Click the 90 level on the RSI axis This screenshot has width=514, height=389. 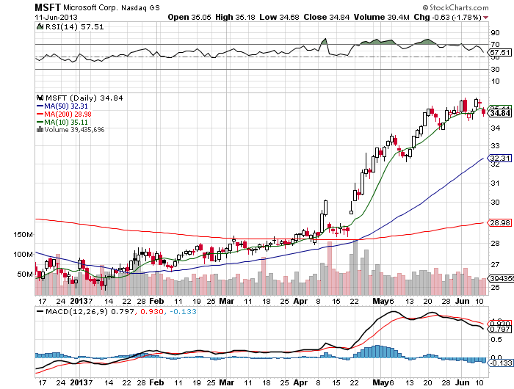pos(495,32)
